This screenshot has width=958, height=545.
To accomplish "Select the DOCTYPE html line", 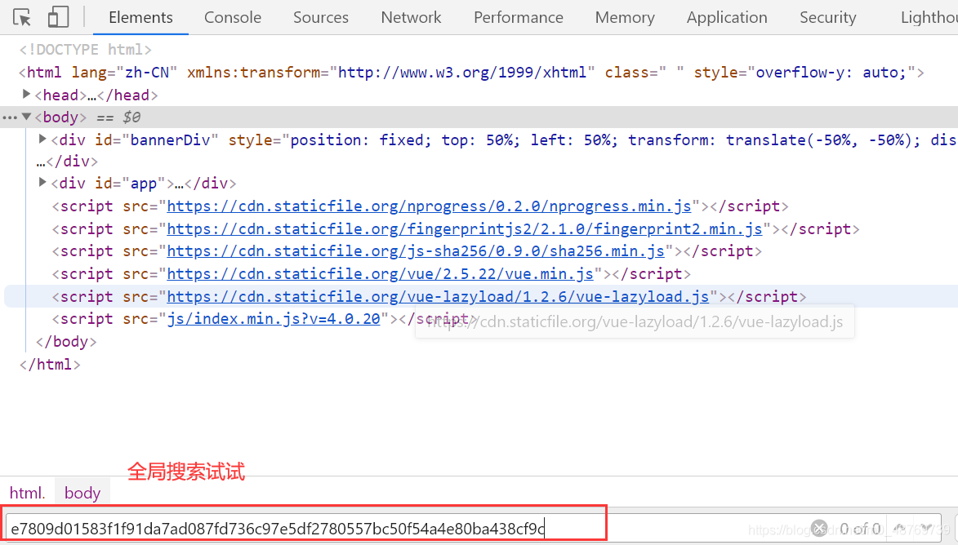I will pos(86,50).
